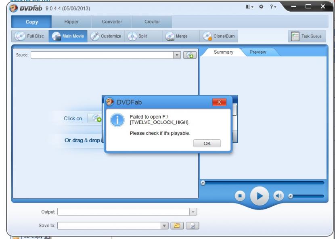
Task: Click the volume slider handle
Action: click(x=290, y=196)
